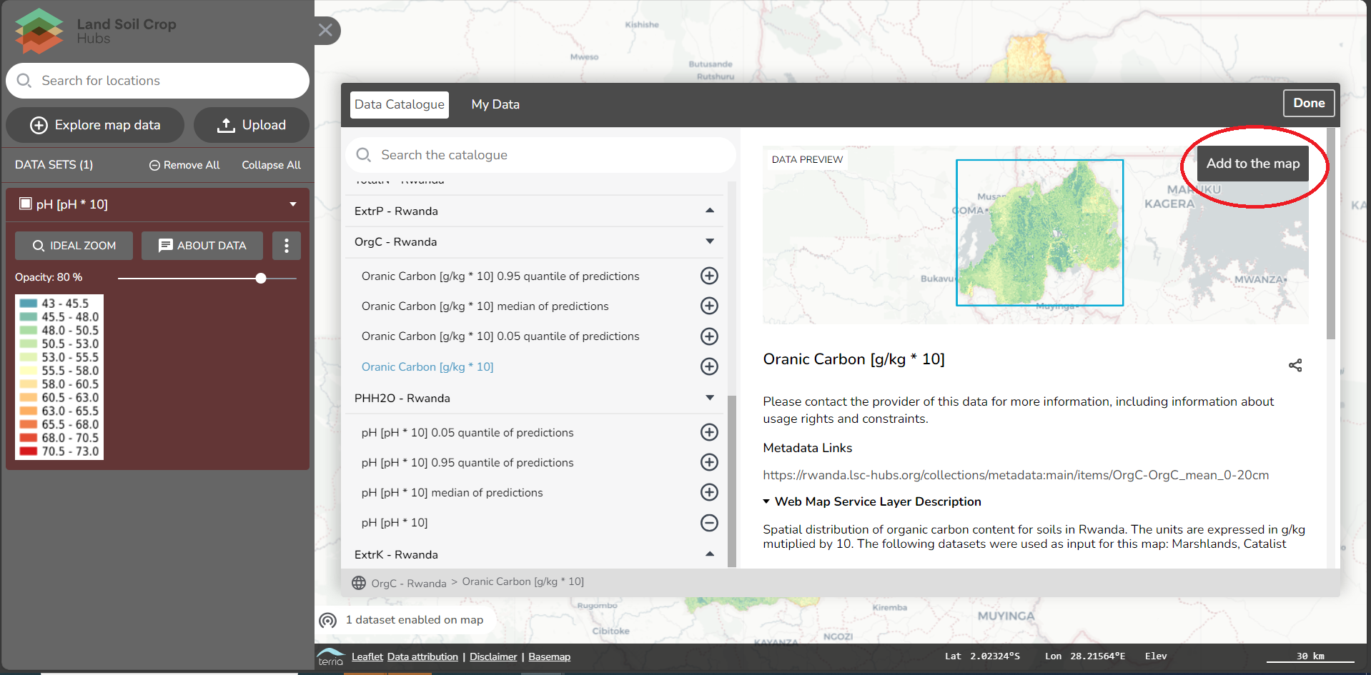Click the share icon beside Oranic Carbon title

(x=1295, y=366)
